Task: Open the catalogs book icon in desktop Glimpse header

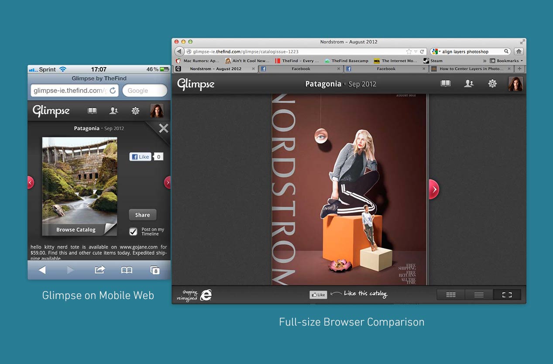Action: 445,83
